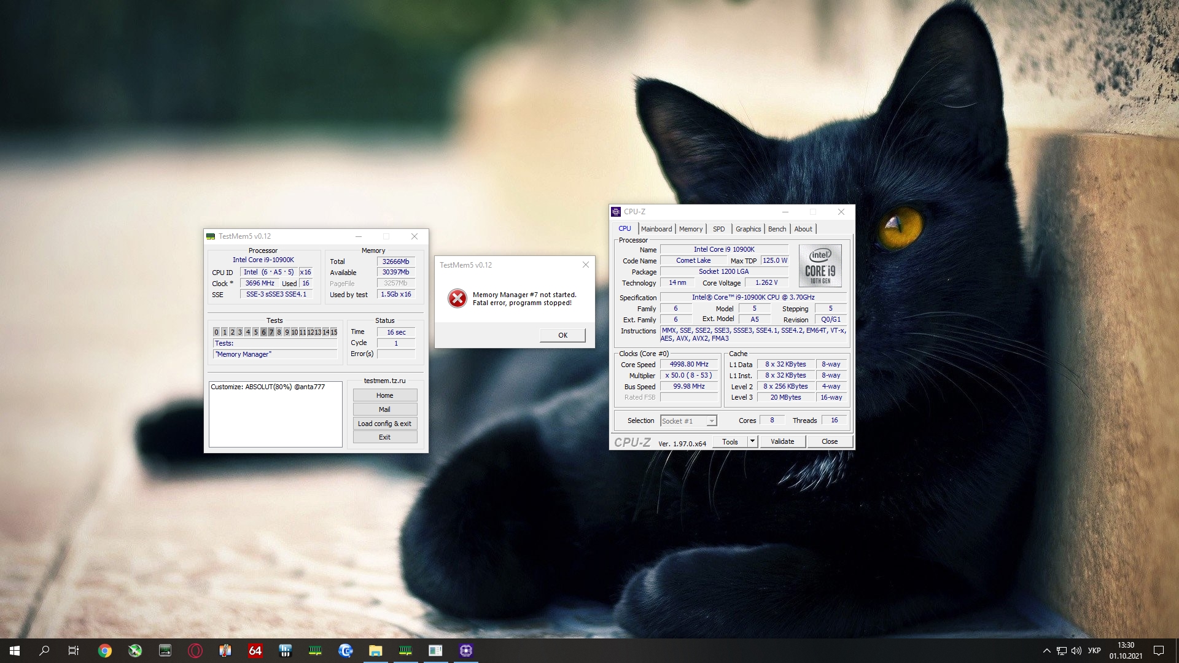Click OK in the TestMem5 error dialog
Image resolution: width=1179 pixels, height=663 pixels.
pos(562,335)
